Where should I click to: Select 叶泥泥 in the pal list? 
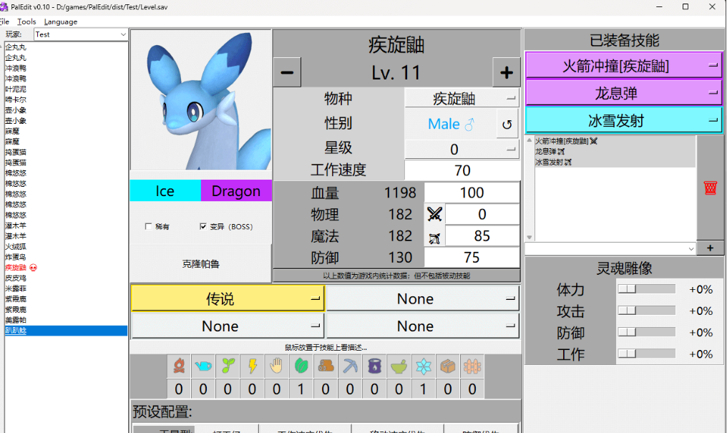point(16,89)
